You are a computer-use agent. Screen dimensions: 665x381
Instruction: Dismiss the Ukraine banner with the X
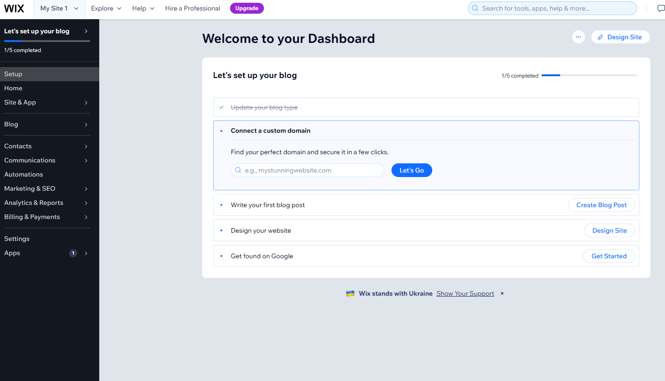(502, 293)
